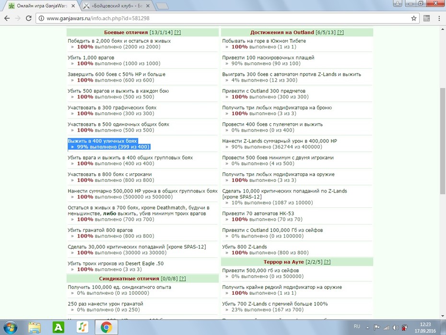Click 'Получить крайне редкий модификатор на оружие'
This screenshot has width=446, height=335.
coord(282,287)
